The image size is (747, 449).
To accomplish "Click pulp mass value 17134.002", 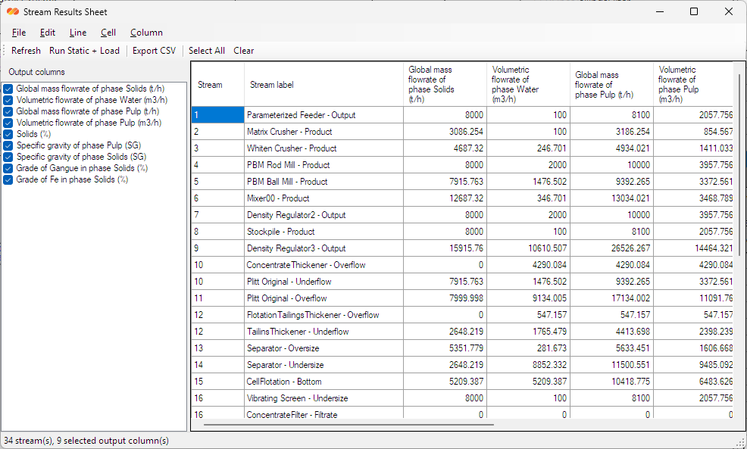I will point(611,298).
